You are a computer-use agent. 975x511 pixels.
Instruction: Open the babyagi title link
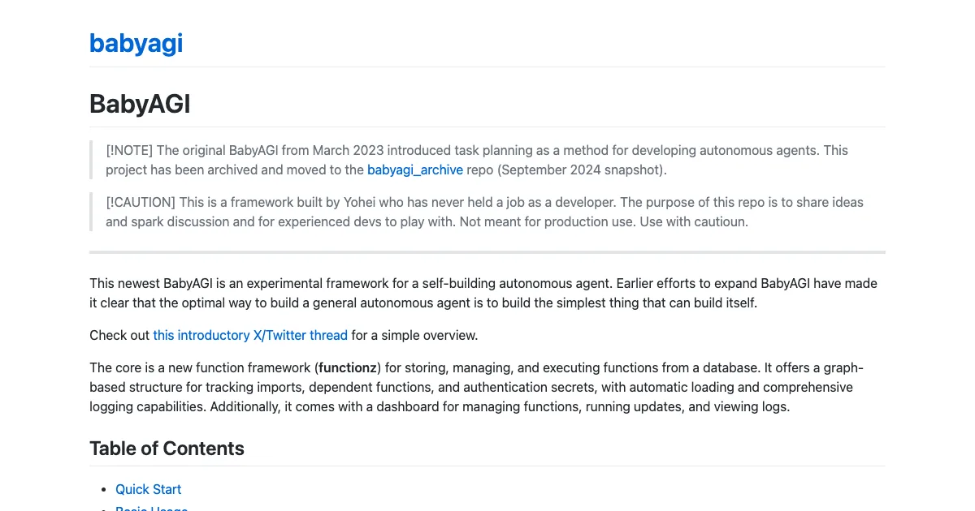coord(136,43)
